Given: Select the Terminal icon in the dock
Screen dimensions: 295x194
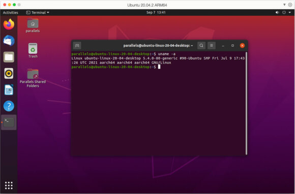Looking at the screenshot, I should point(9,122).
